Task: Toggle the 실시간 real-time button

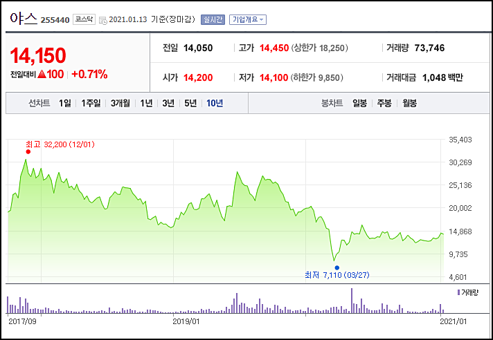Action: coord(213,19)
